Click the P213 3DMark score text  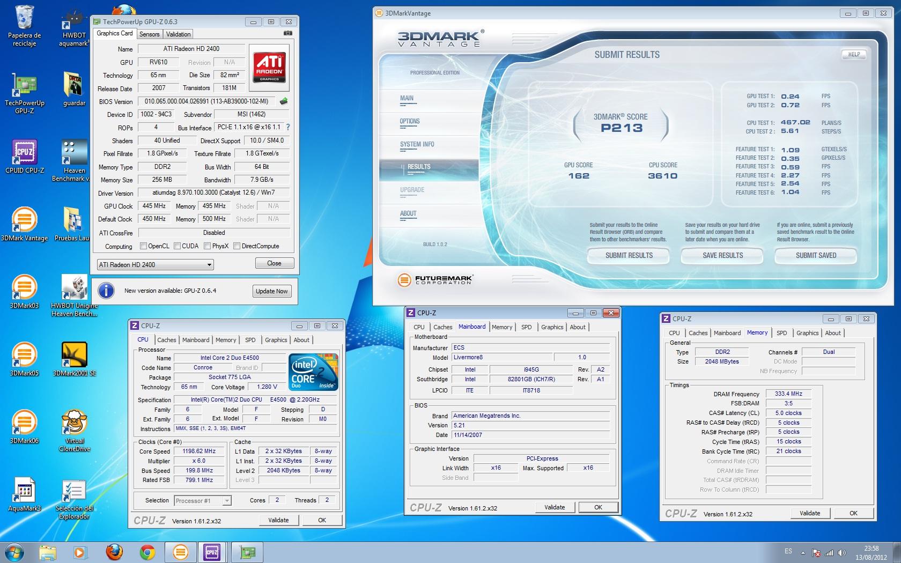(x=622, y=128)
